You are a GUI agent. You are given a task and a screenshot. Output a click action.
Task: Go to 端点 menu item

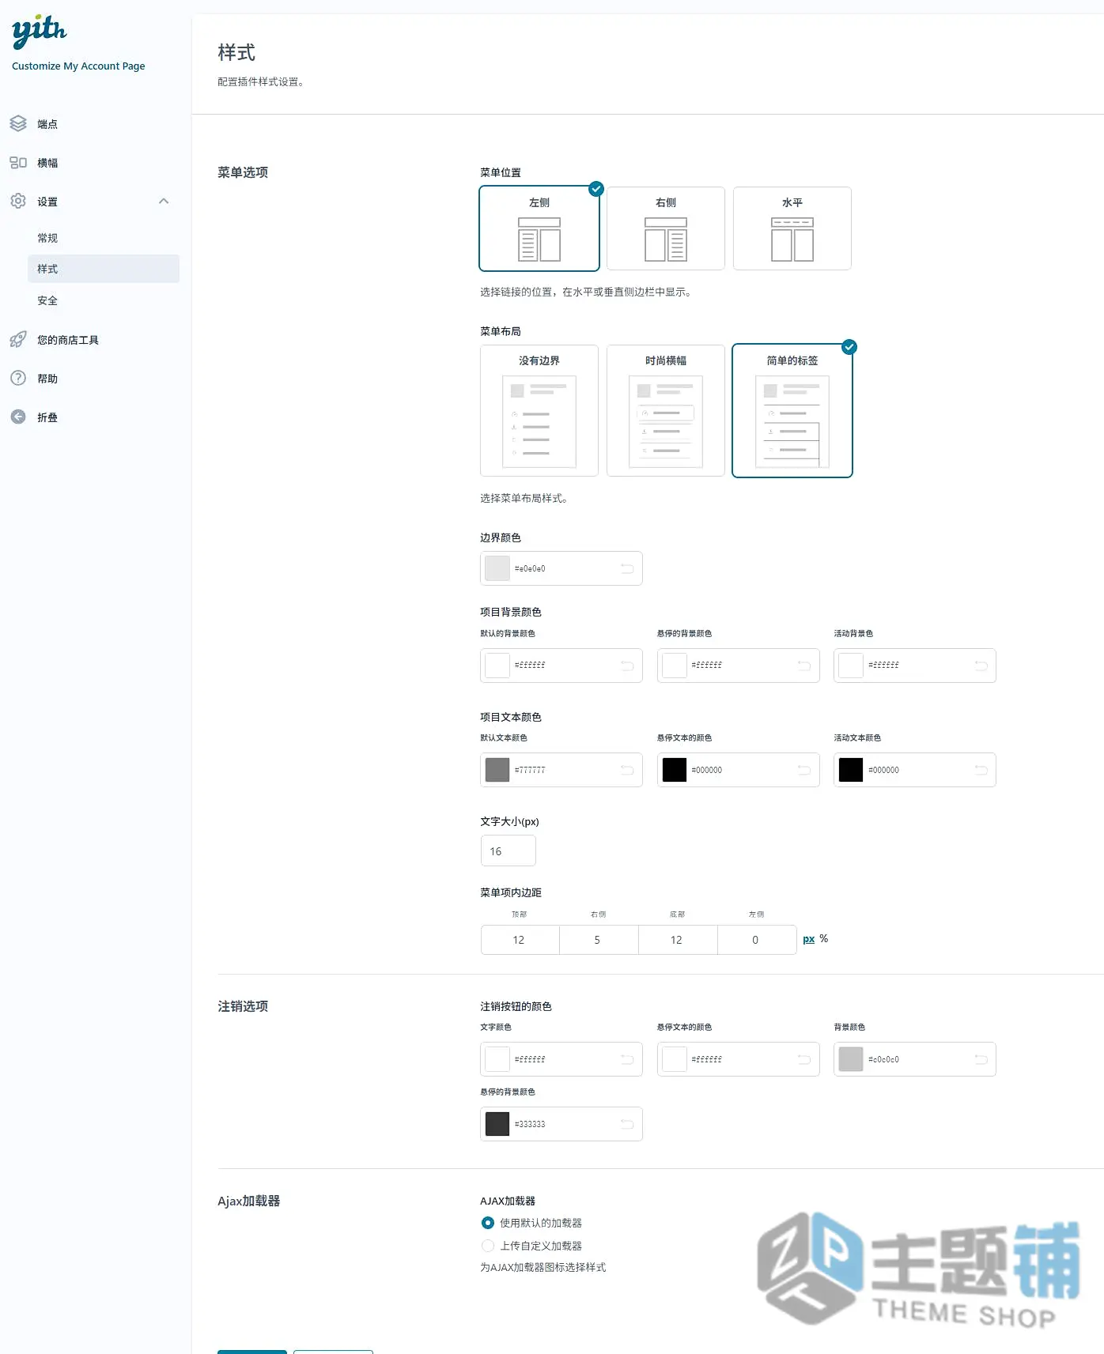47,124
